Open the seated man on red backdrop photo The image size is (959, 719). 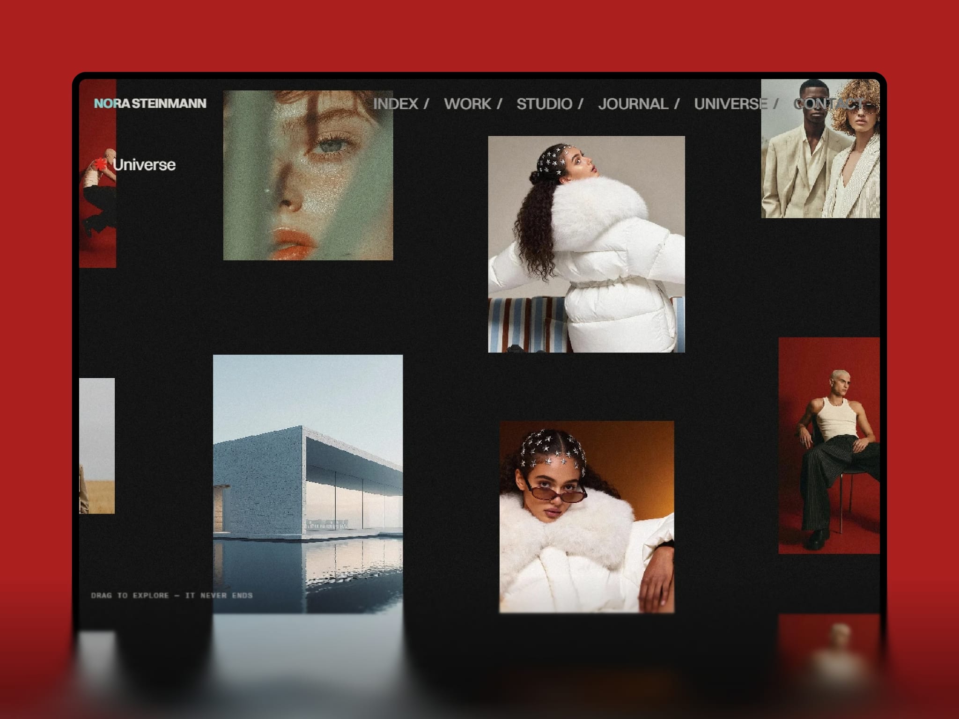[x=829, y=446]
